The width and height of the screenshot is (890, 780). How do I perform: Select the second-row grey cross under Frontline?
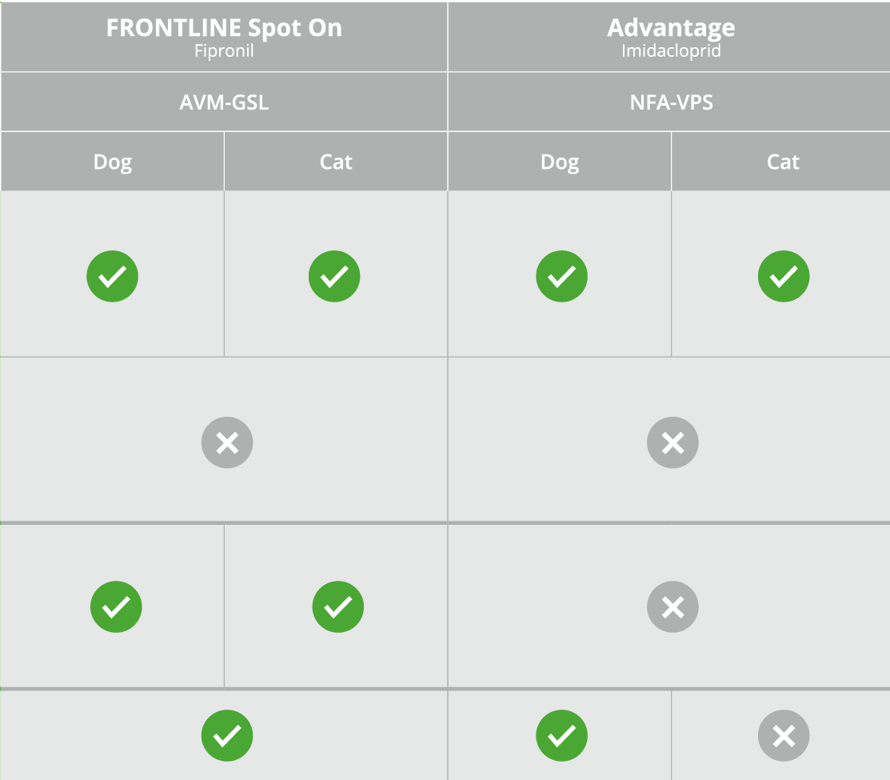[227, 442]
